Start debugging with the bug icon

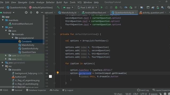coord(116,7)
